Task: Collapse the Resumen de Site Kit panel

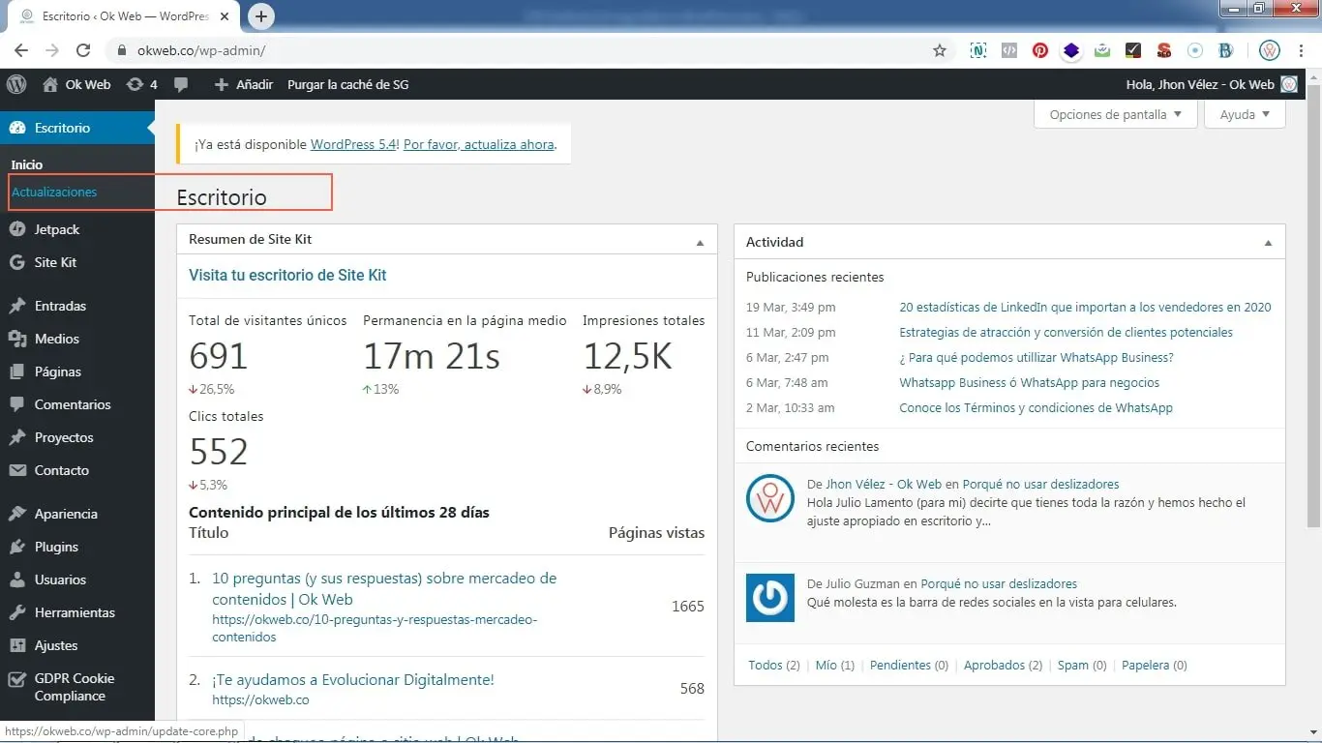Action: 701,243
